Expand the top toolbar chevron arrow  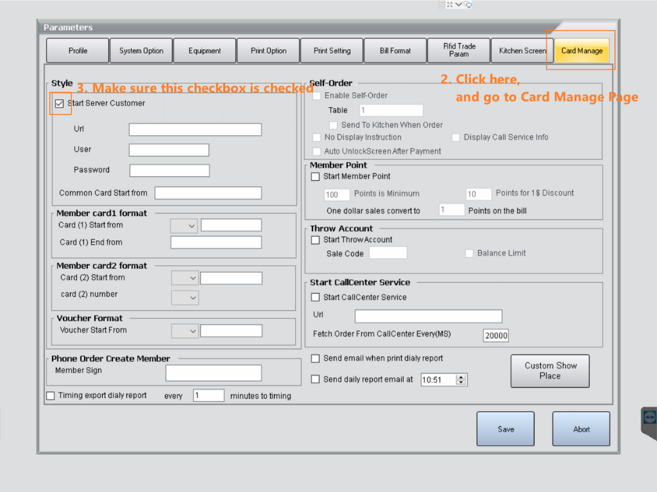459,4
